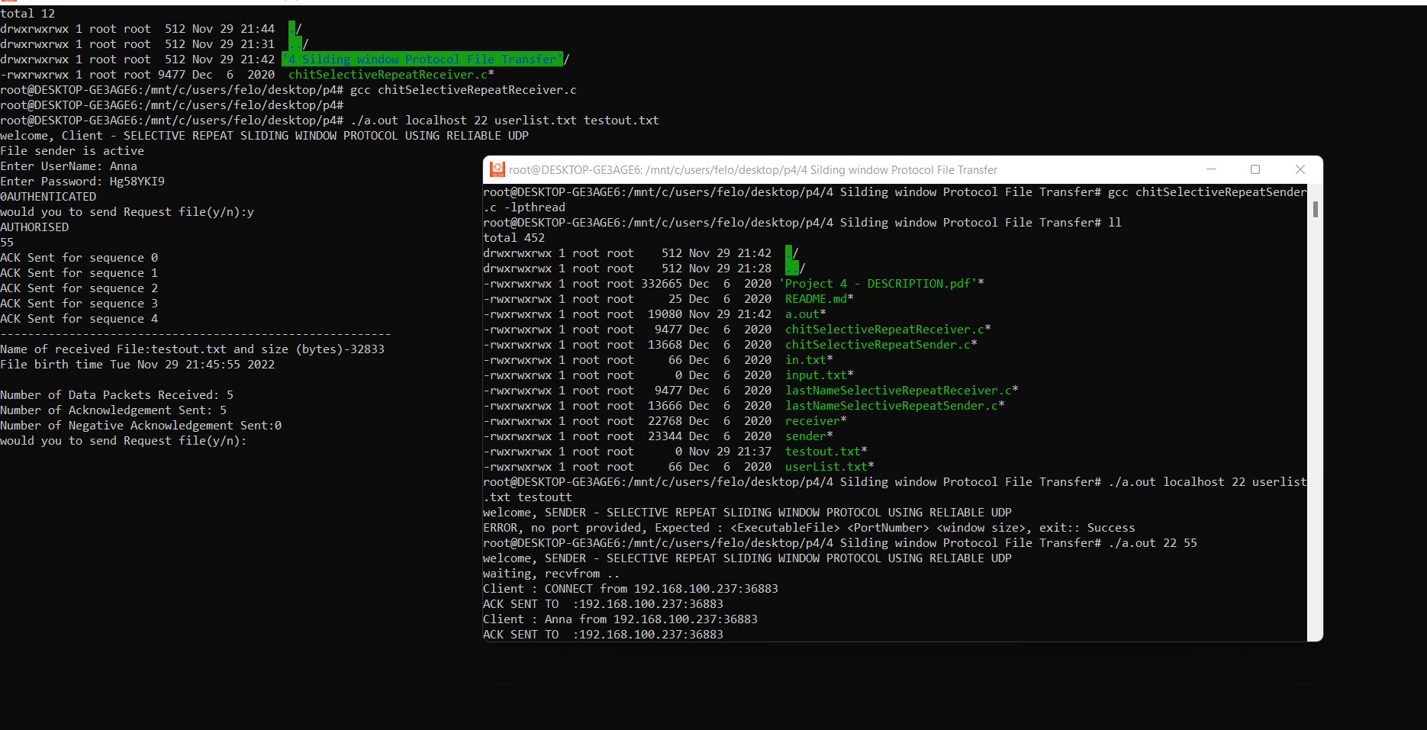Click the front terminal window title text

752,170
